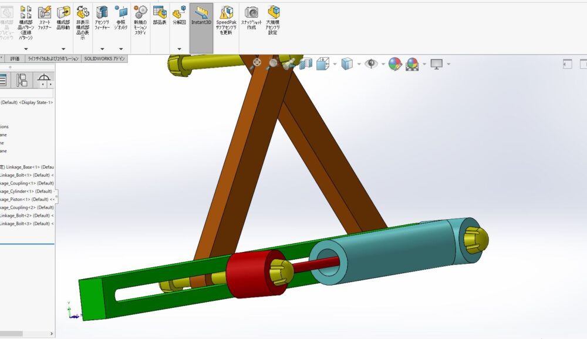Screen dimensions: 587x339
Task: Select the Move Component (構成部品移動) tool
Action: 63,18
